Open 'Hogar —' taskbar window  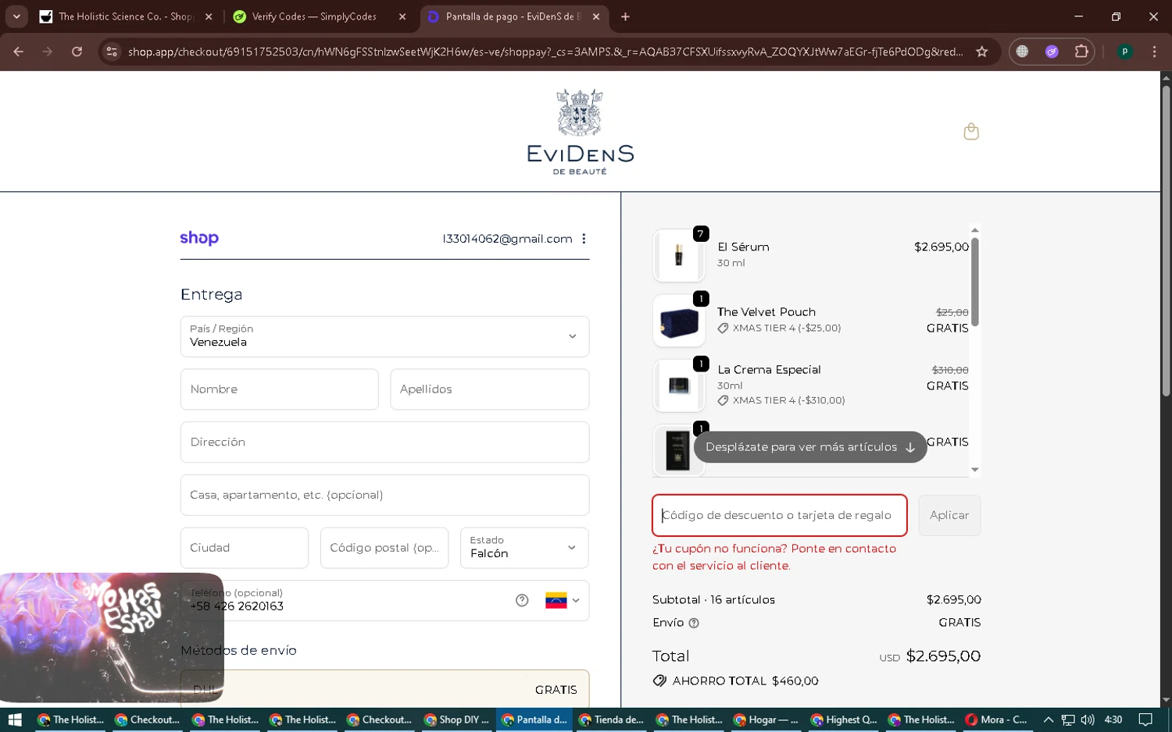(766, 720)
